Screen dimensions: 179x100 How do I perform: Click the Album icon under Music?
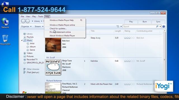28,47
